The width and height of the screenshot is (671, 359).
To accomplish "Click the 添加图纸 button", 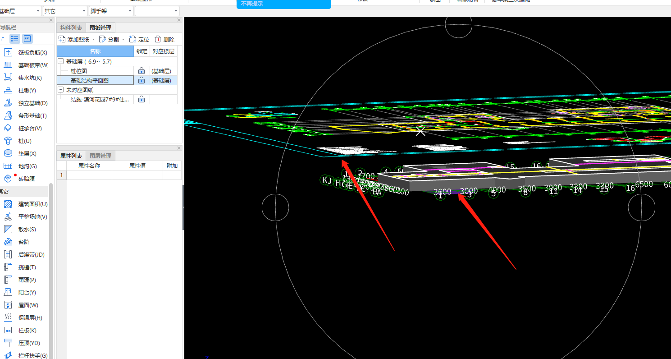I will click(74, 40).
